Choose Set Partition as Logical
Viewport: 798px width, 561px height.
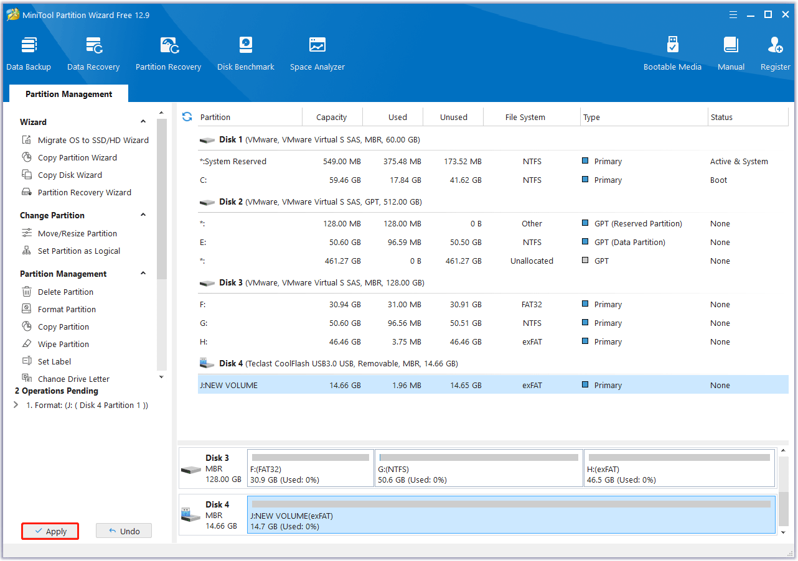click(71, 251)
